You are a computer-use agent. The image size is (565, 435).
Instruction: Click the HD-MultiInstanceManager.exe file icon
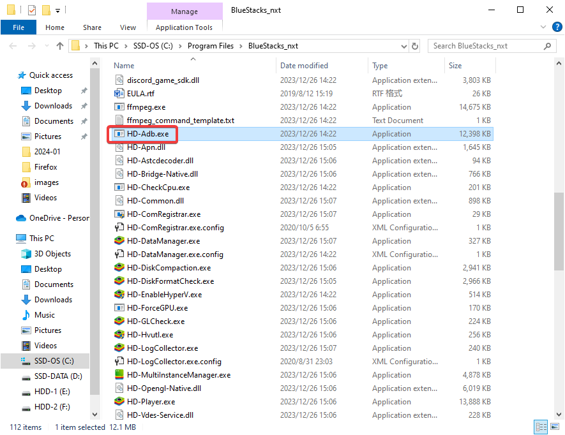point(119,375)
